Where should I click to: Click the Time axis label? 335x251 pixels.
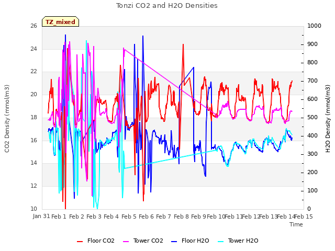click(x=296, y=224)
